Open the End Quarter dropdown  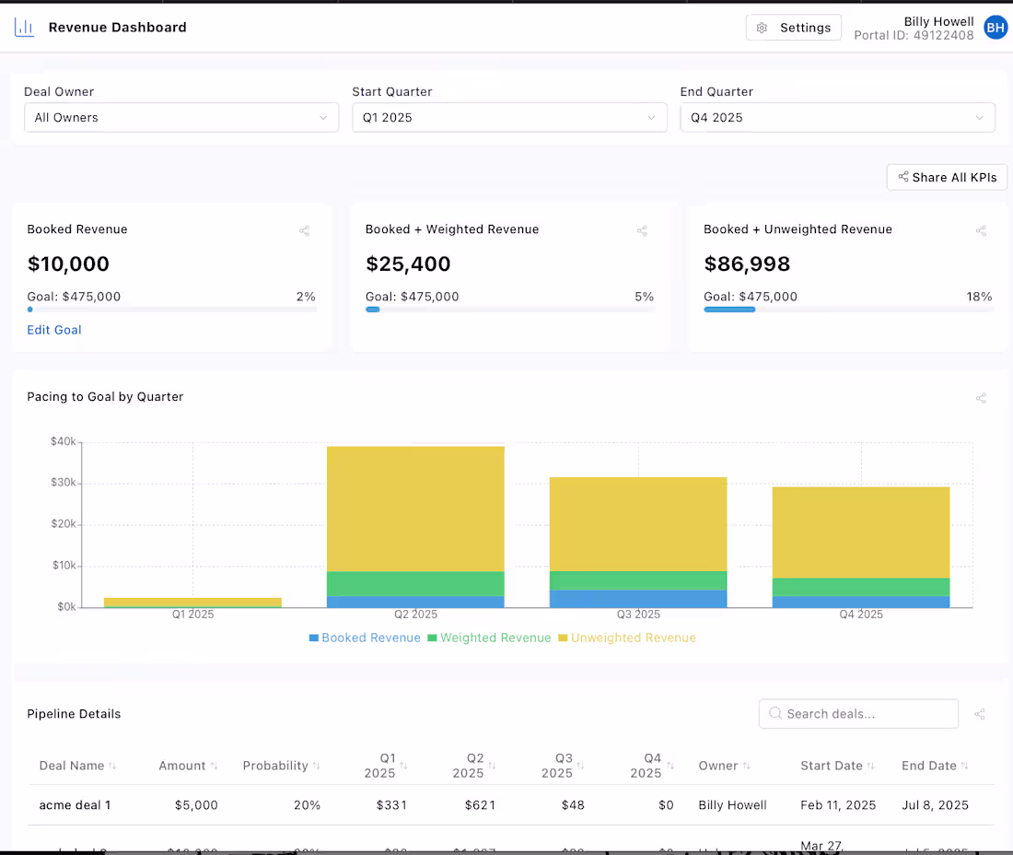click(837, 118)
